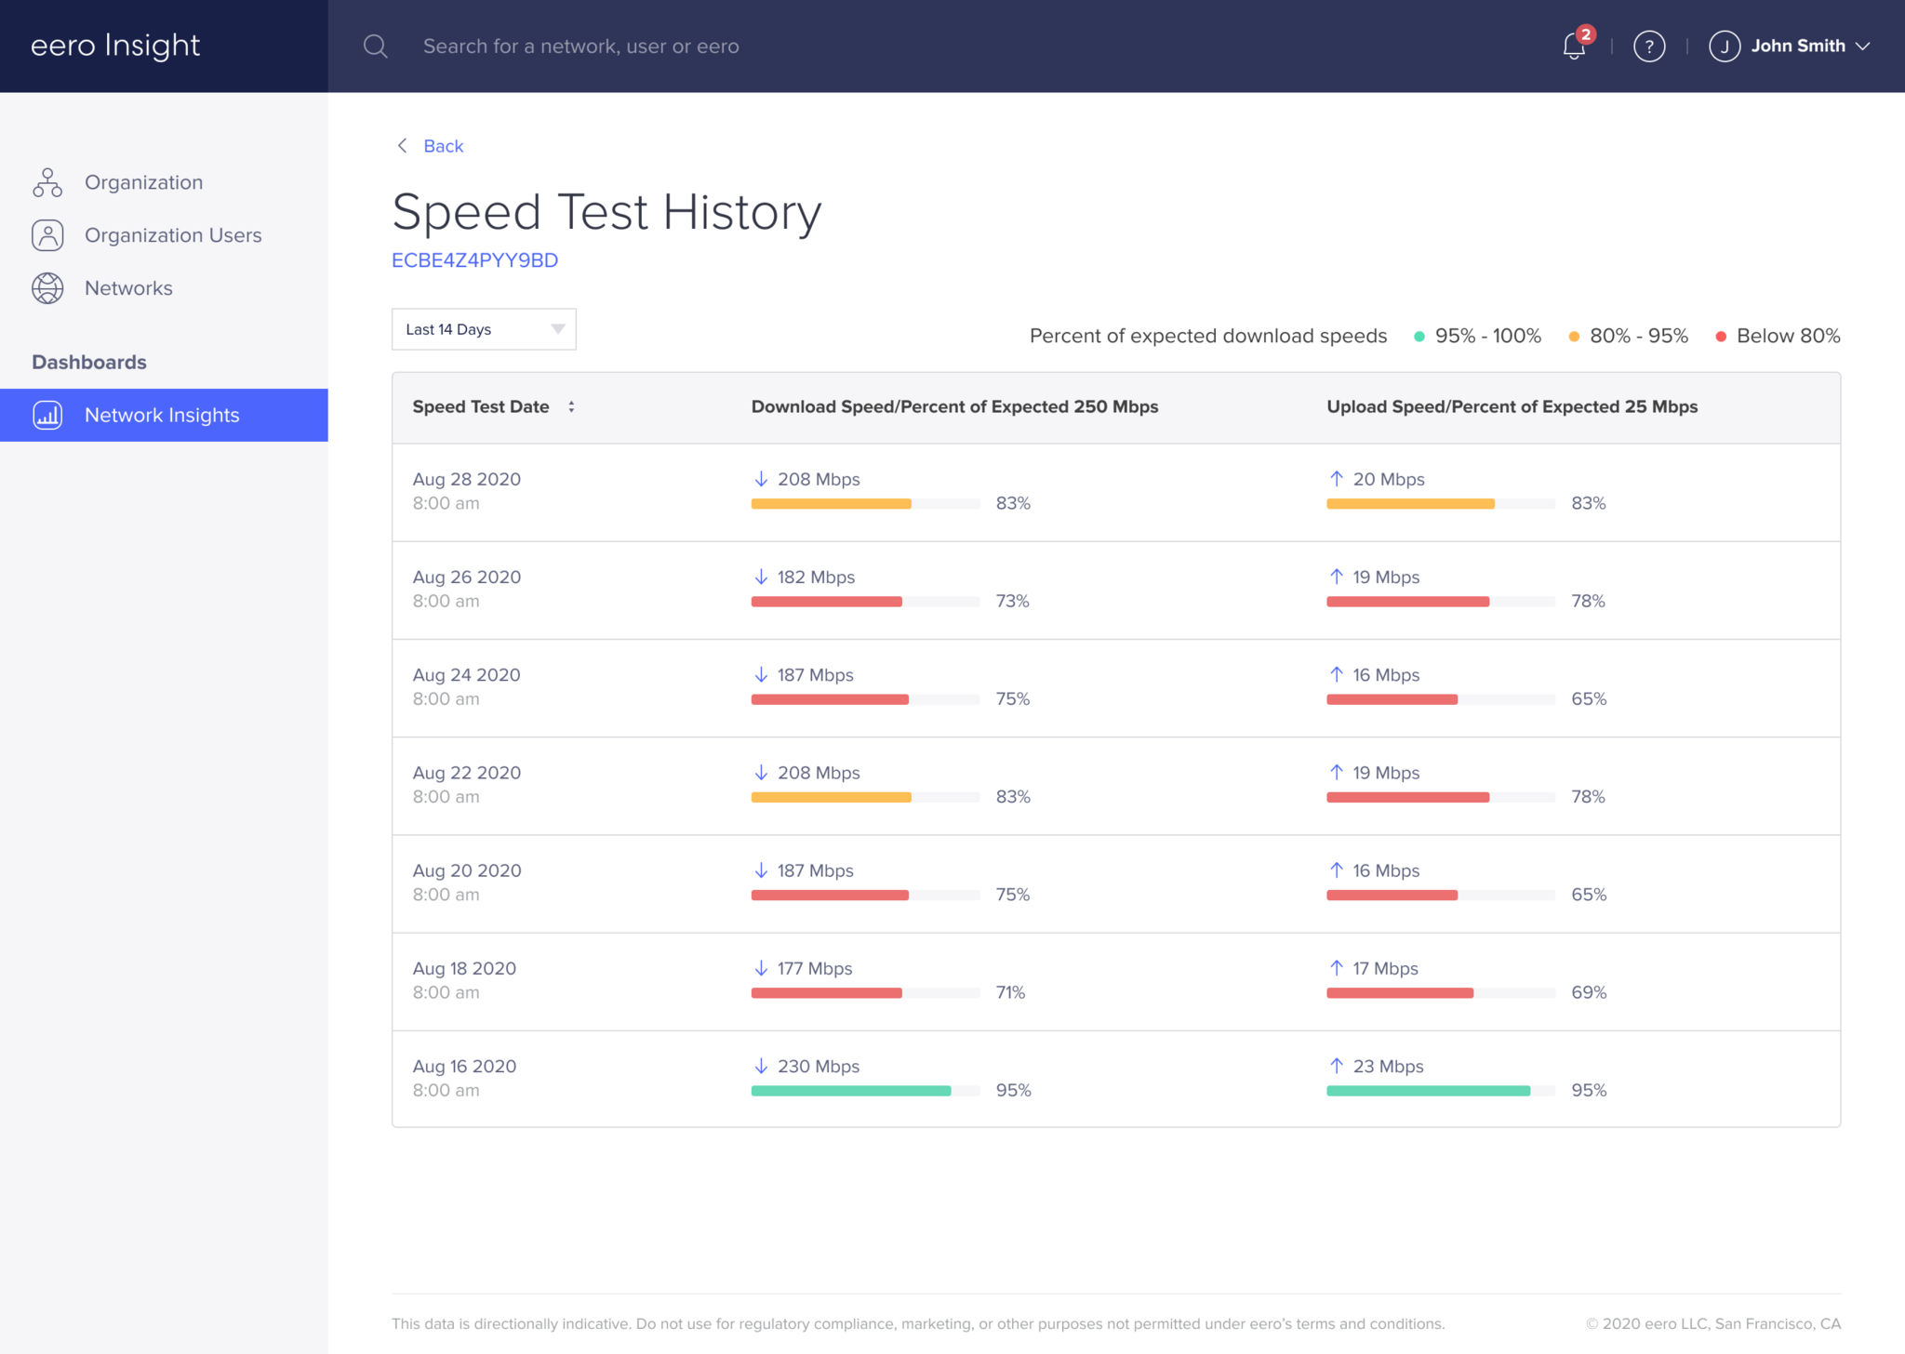Screen dimensions: 1905x1354
Task: Click the Organization Users person icon
Action: tap(47, 235)
